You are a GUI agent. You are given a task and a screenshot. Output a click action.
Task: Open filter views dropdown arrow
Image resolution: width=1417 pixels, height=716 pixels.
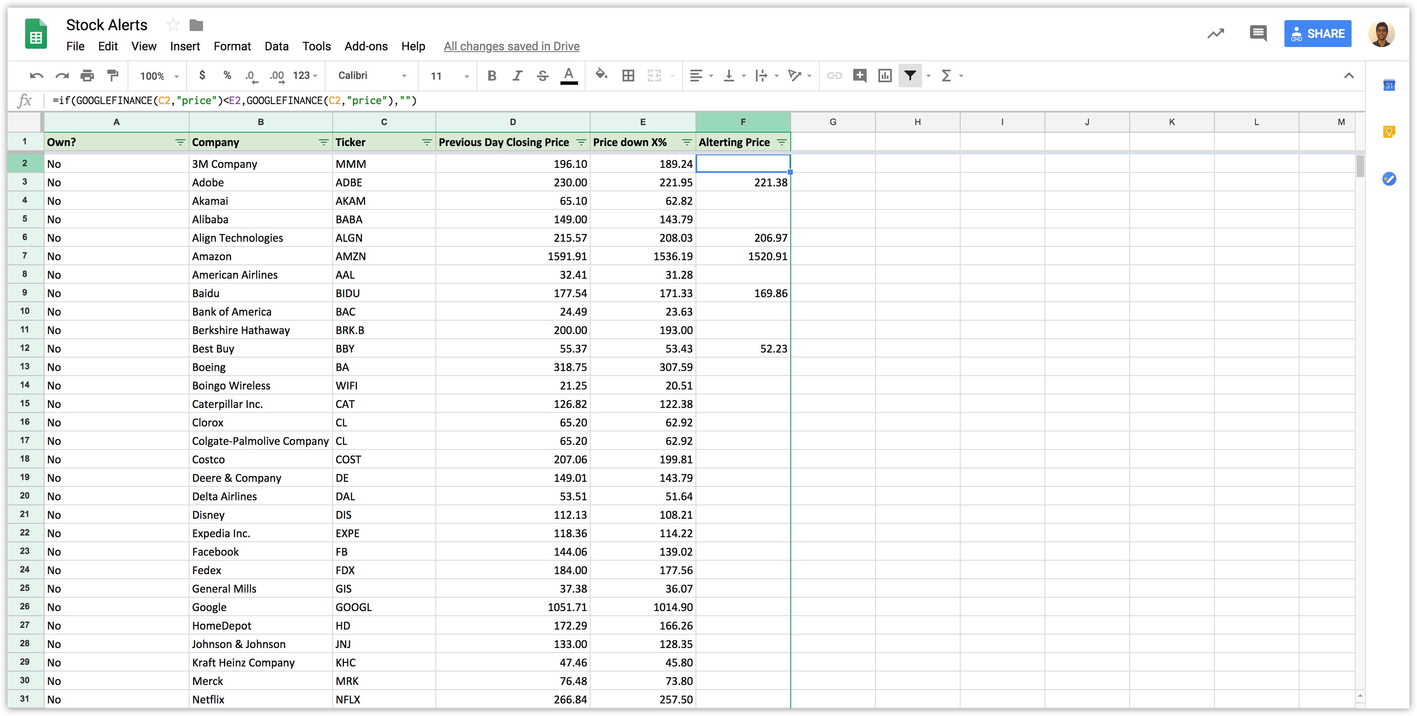[929, 76]
